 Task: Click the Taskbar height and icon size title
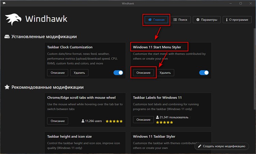(69, 137)
